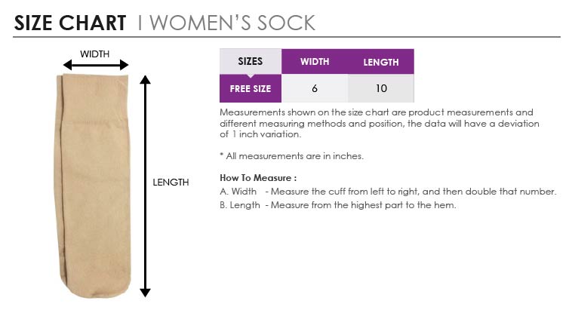The width and height of the screenshot is (575, 313).
Task: Click the How To Measure heading
Action: pos(258,178)
